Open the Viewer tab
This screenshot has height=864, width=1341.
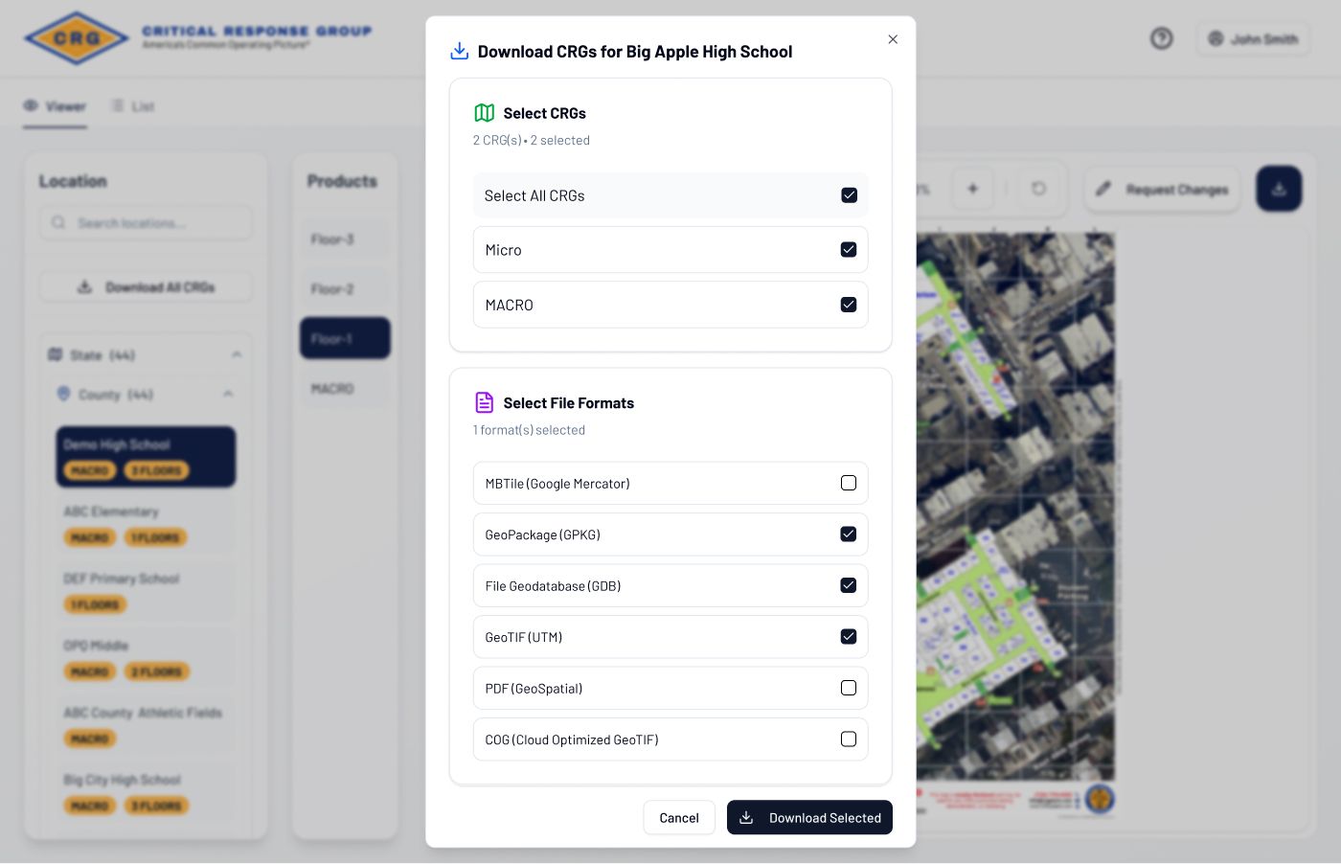click(56, 106)
